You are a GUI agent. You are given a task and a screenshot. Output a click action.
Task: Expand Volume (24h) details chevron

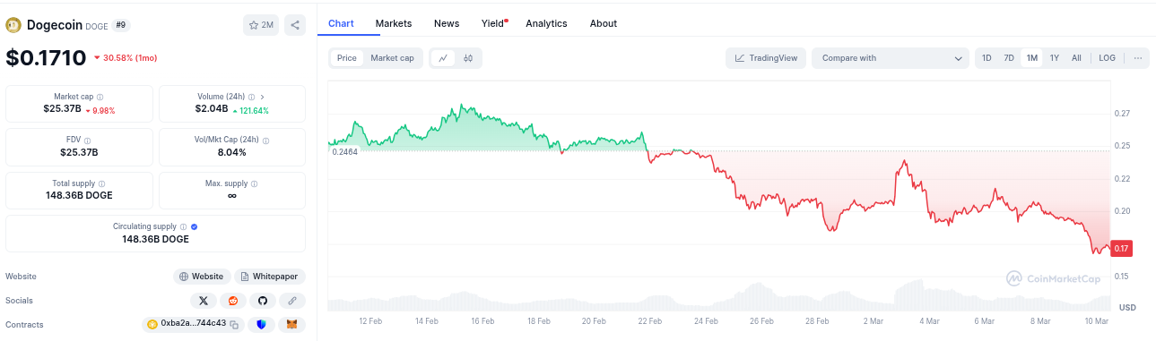[262, 97]
